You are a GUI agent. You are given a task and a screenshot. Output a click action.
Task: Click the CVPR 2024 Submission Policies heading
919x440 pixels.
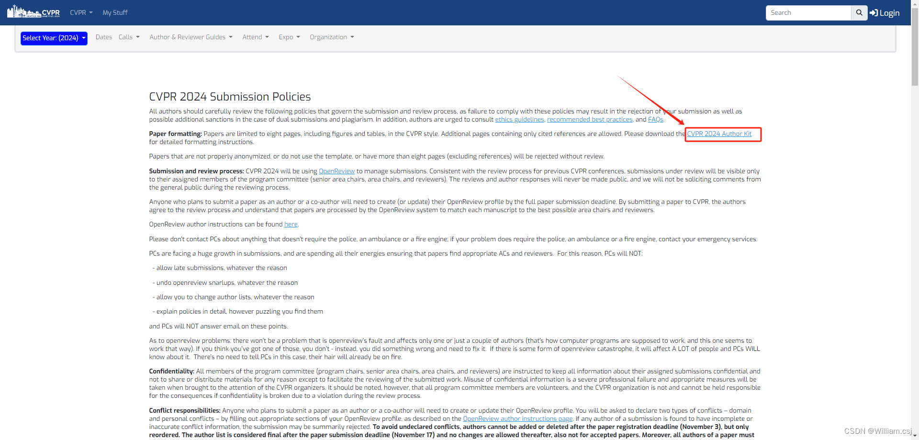pyautogui.click(x=230, y=97)
